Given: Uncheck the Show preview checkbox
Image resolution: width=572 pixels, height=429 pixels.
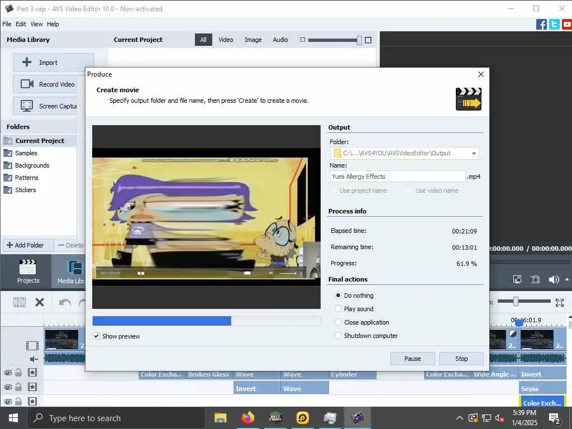Looking at the screenshot, I should click(96, 336).
